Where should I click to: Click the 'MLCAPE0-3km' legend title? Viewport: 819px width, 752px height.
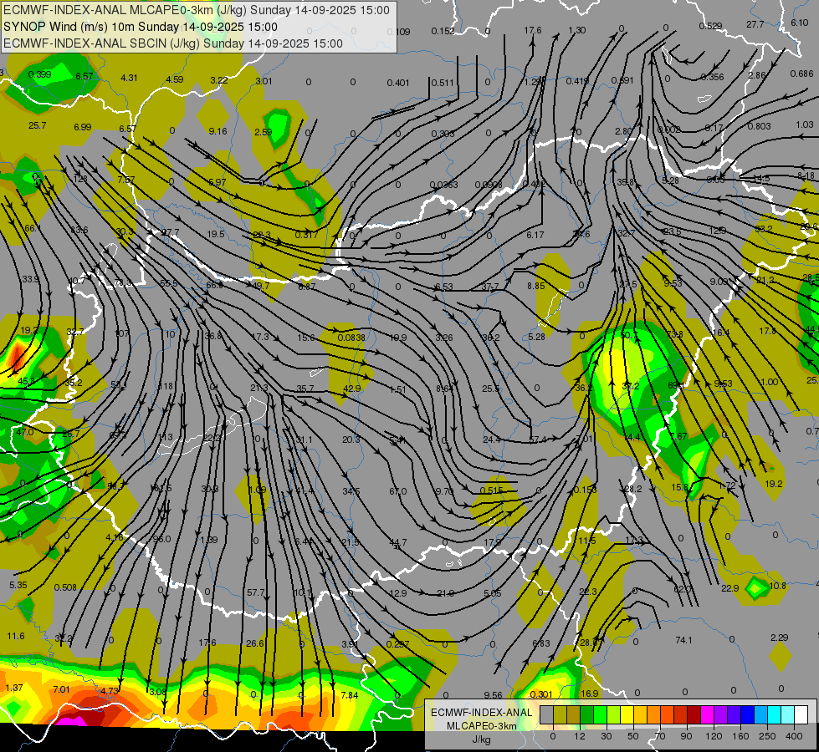(481, 726)
